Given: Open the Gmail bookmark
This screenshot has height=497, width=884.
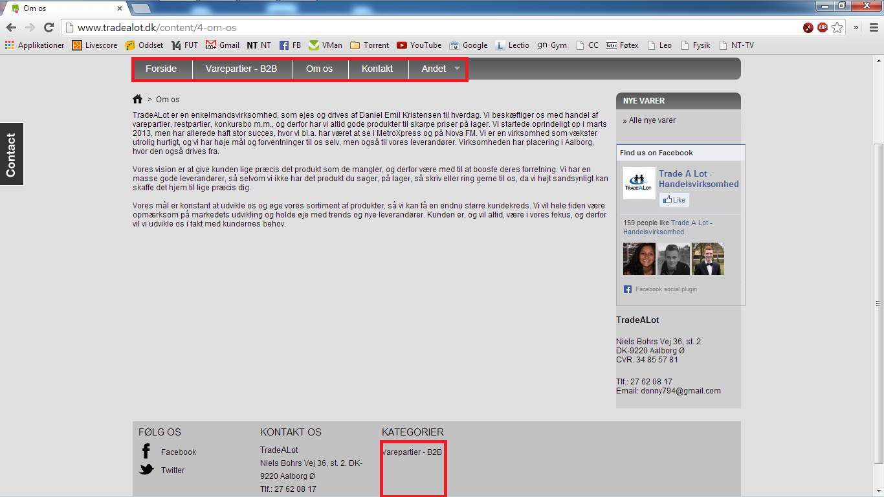Looking at the screenshot, I should (x=223, y=45).
